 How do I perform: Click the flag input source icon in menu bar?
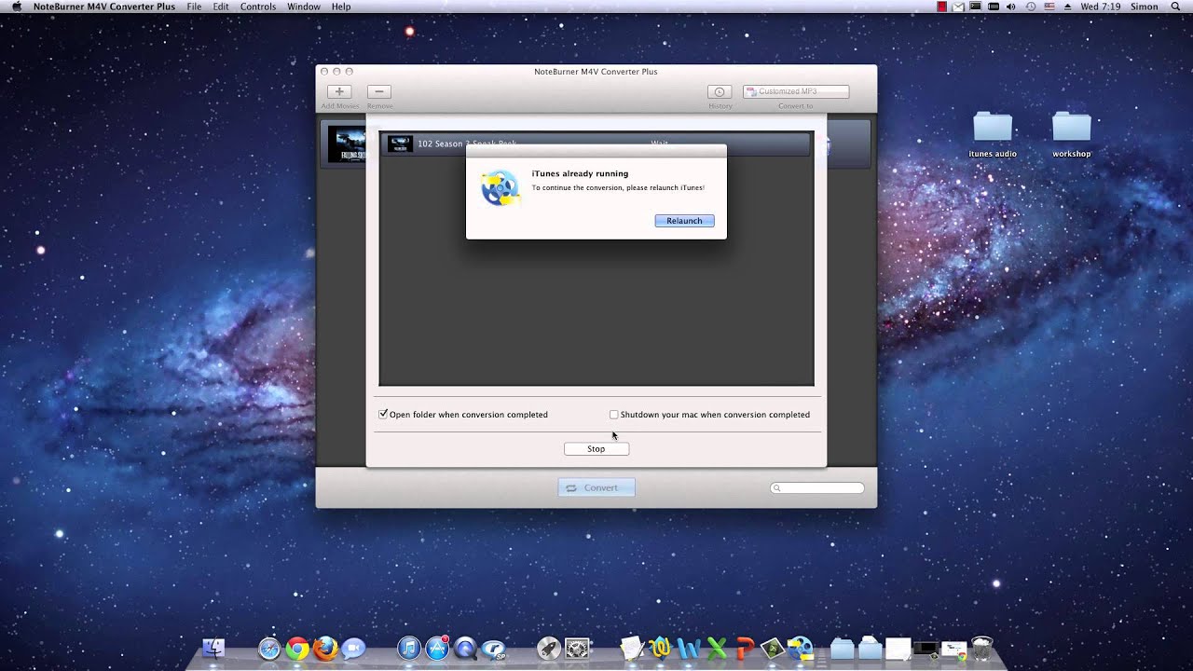click(x=1049, y=7)
